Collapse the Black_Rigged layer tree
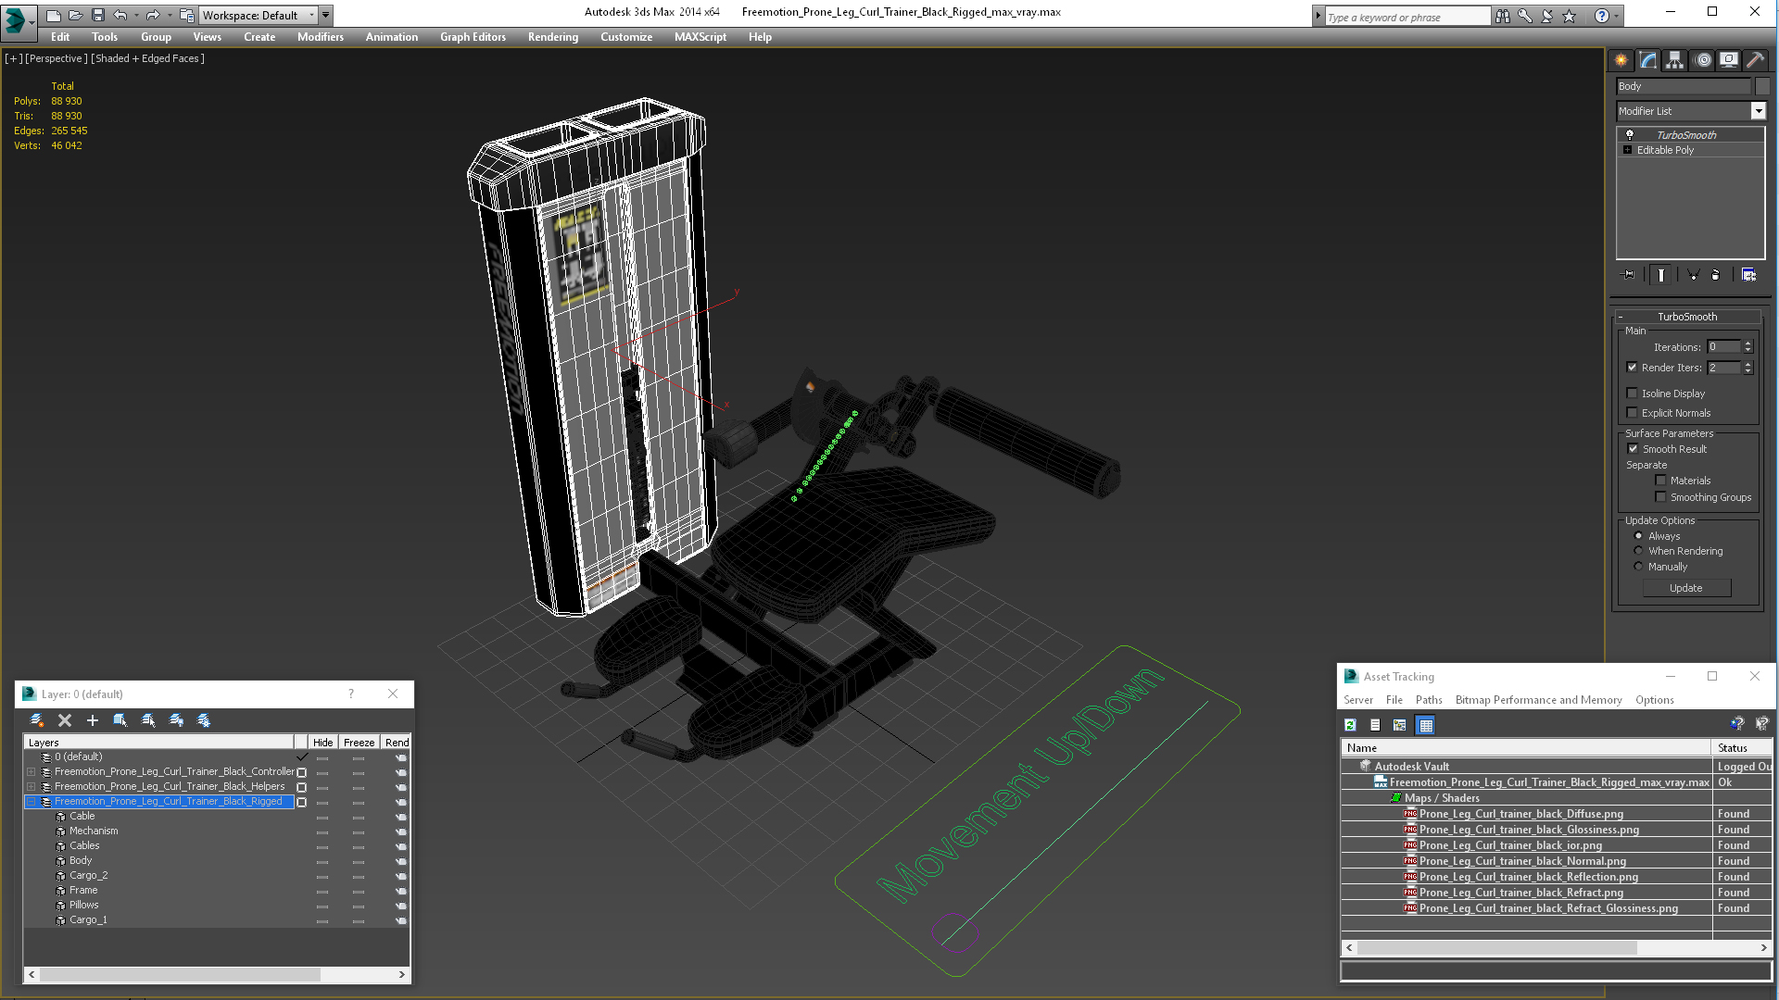The width and height of the screenshot is (1779, 1000). coord(31,802)
